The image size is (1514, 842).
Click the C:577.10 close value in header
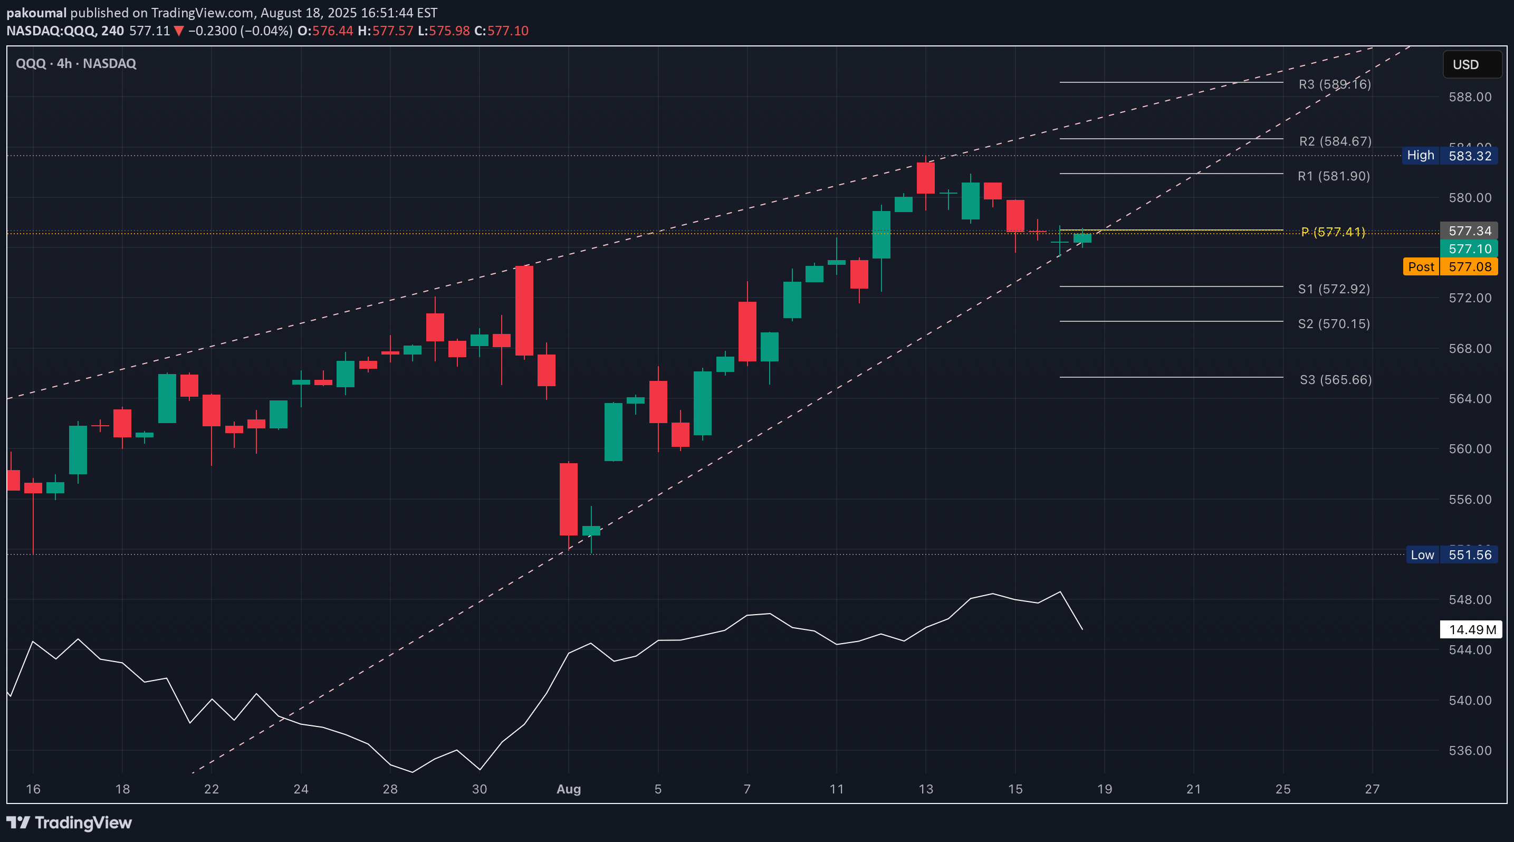[501, 31]
